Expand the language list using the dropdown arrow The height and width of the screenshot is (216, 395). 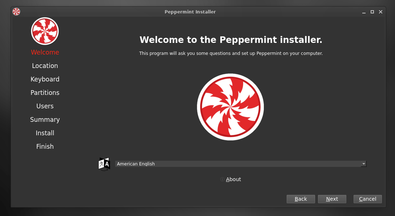coord(363,164)
